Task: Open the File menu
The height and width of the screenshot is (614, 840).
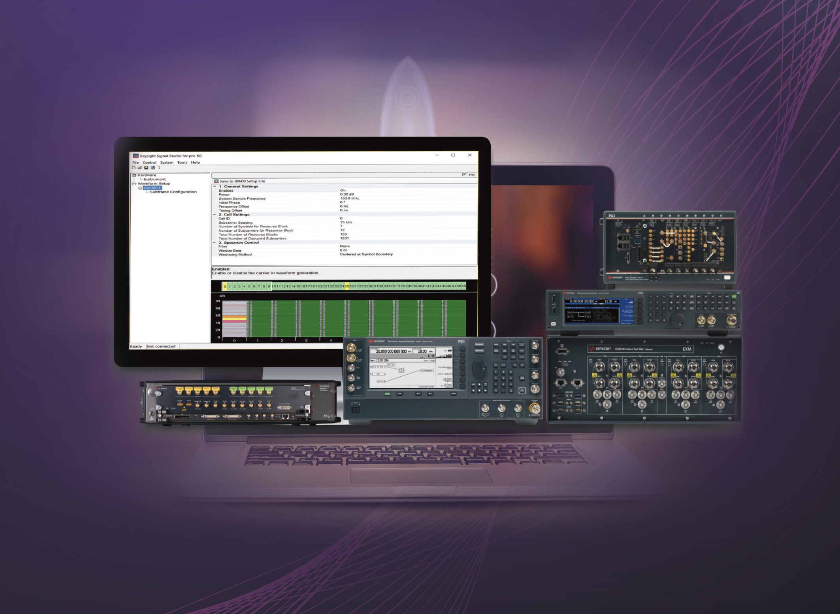Action: pos(136,162)
